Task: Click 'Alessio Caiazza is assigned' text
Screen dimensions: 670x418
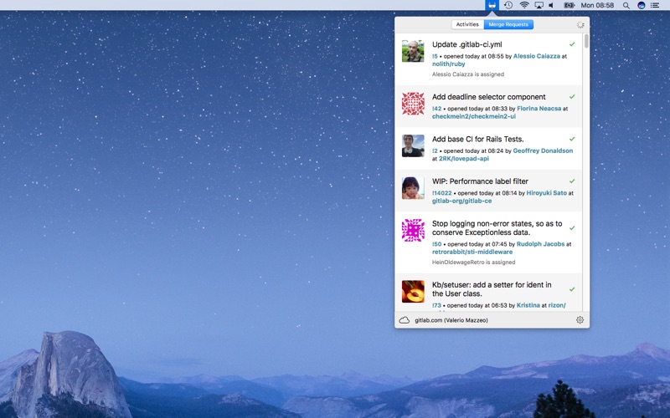Action: (x=468, y=74)
